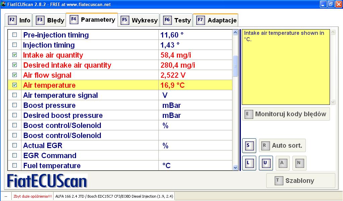Disable Desired intake air quantity checkbox
Image resolution: width=343 pixels, height=201 pixels.
pyautogui.click(x=15, y=65)
